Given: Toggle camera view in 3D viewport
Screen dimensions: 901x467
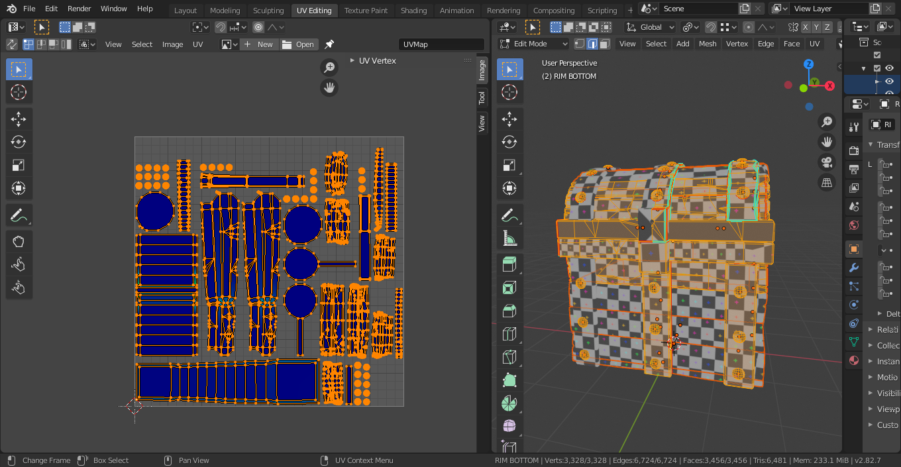Looking at the screenshot, I should tap(827, 162).
